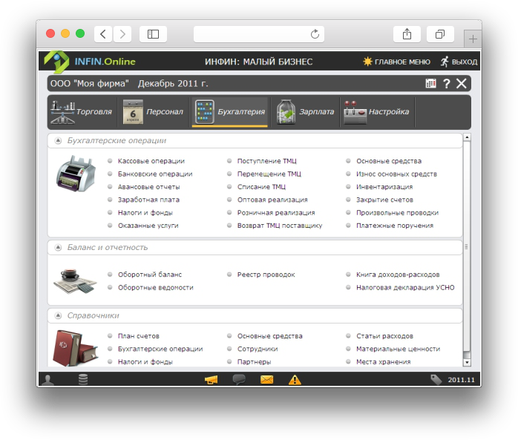Switch to the Персонал tab
Screen dimensions: 518x440
click(154, 112)
